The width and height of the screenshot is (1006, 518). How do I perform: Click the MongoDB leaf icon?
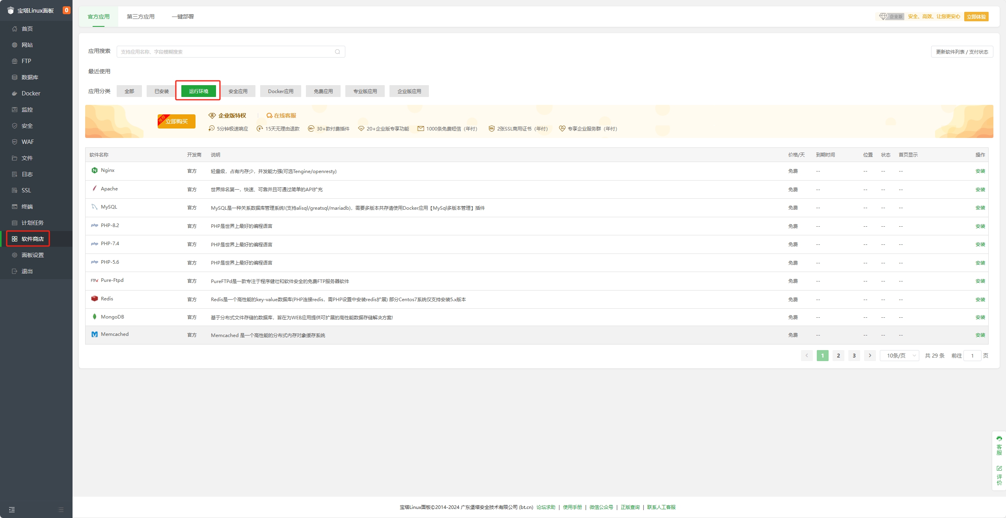pyautogui.click(x=94, y=317)
